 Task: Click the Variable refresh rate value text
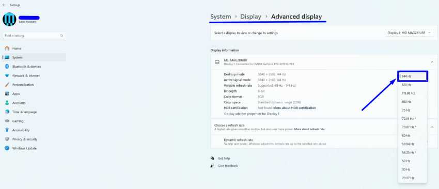(x=277, y=85)
